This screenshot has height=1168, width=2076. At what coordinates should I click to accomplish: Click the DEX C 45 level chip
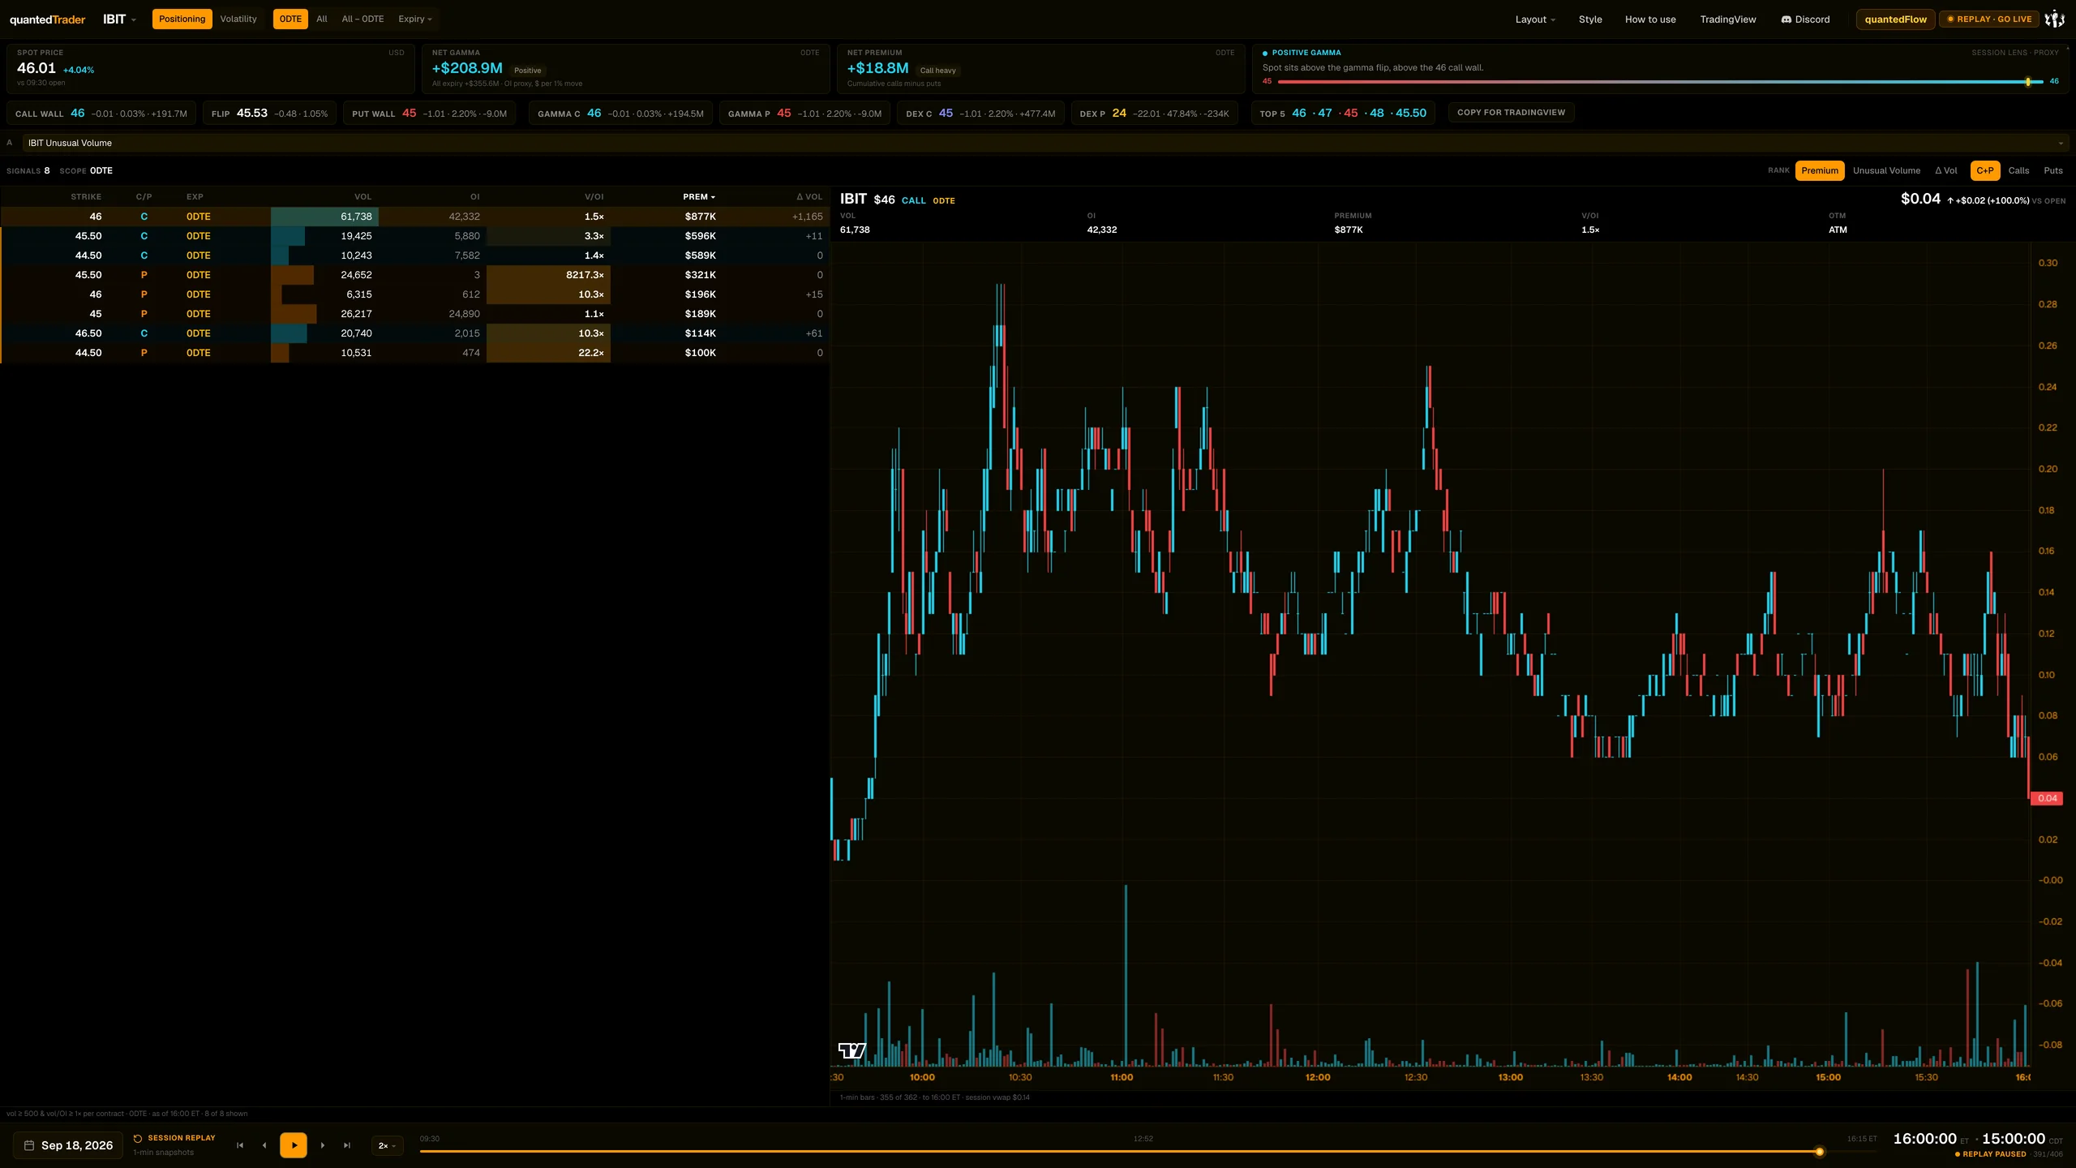point(980,113)
